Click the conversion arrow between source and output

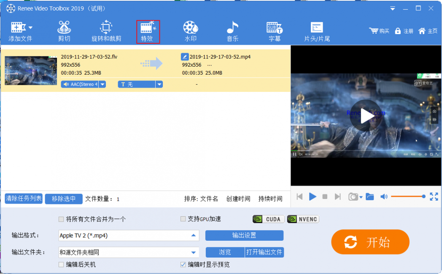[x=151, y=64]
